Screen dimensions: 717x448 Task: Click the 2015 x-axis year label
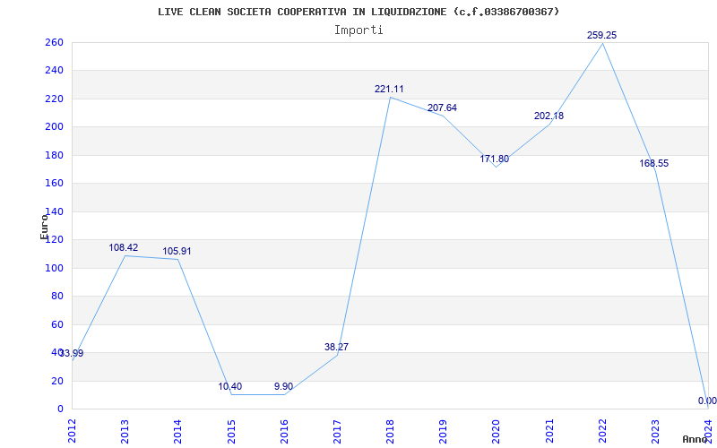click(x=231, y=431)
